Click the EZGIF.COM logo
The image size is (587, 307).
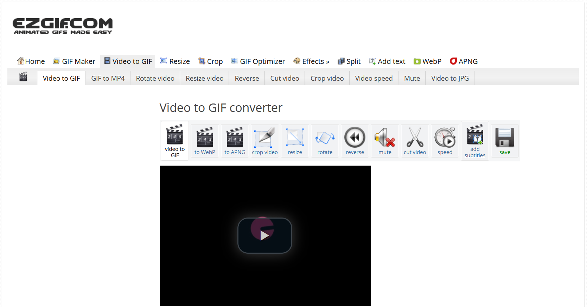(x=63, y=26)
